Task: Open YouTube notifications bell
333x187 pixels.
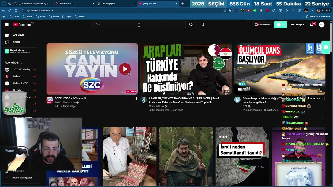Action: 312,24
